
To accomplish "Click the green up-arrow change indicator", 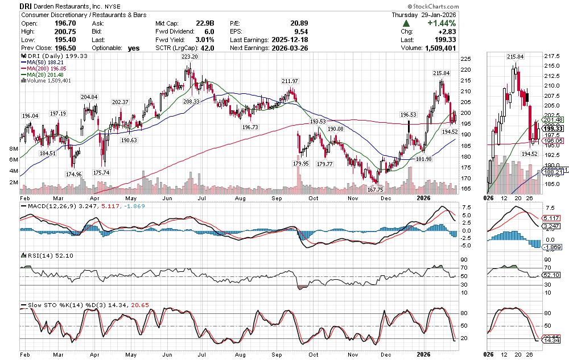I will point(404,23).
